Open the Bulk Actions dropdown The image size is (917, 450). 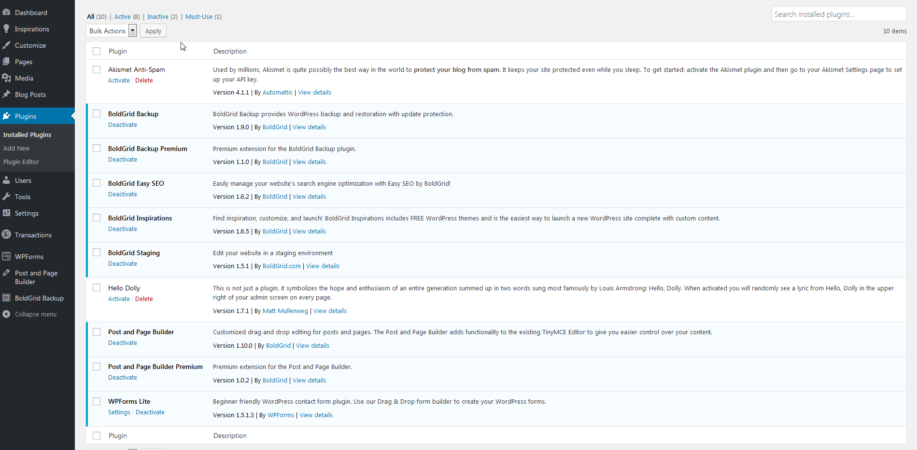[111, 30]
